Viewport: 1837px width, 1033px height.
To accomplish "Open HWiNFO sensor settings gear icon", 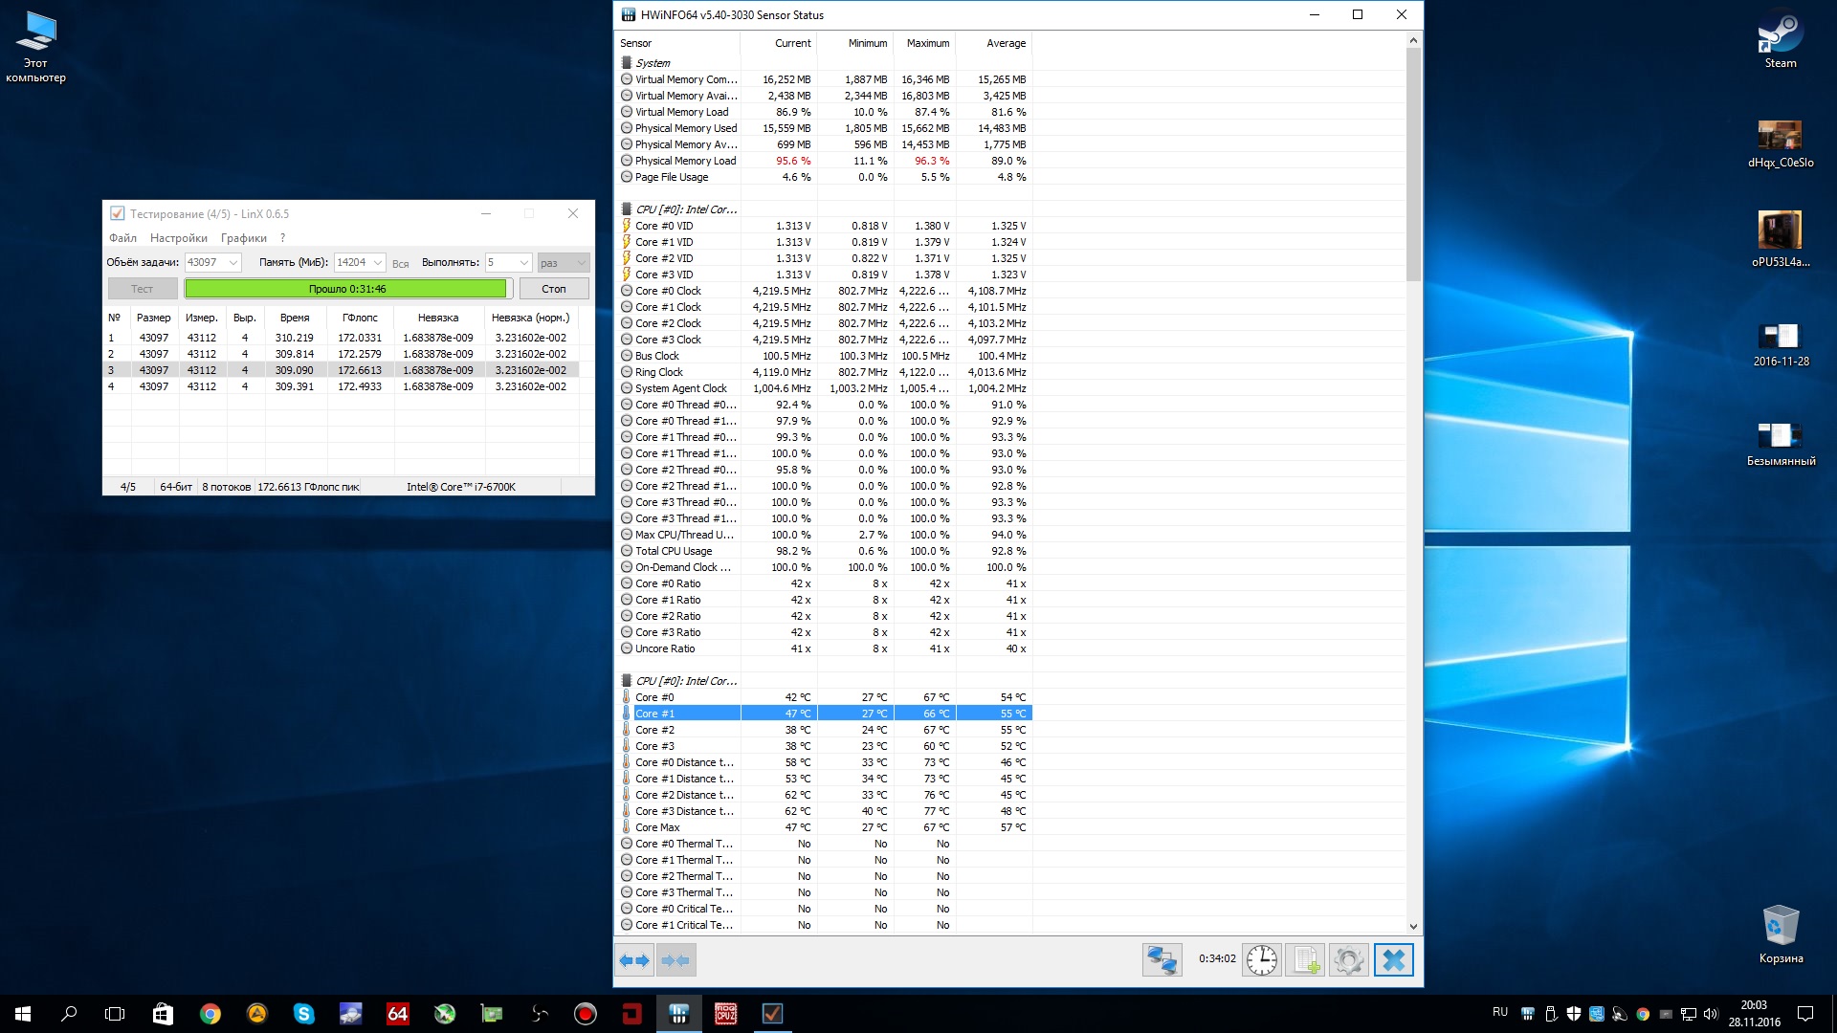I will 1349,959.
